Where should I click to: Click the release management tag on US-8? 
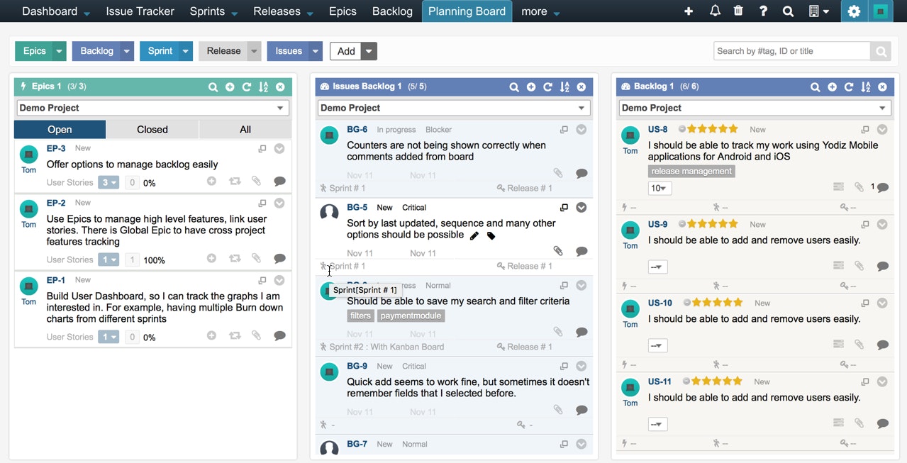[691, 171]
